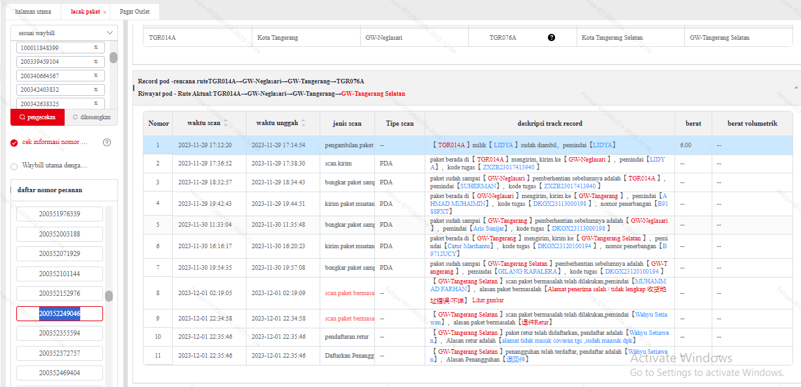This screenshot has height=387, width=801.
Task: Remove waybill 100011848399 with its x
Action: pyautogui.click(x=95, y=48)
